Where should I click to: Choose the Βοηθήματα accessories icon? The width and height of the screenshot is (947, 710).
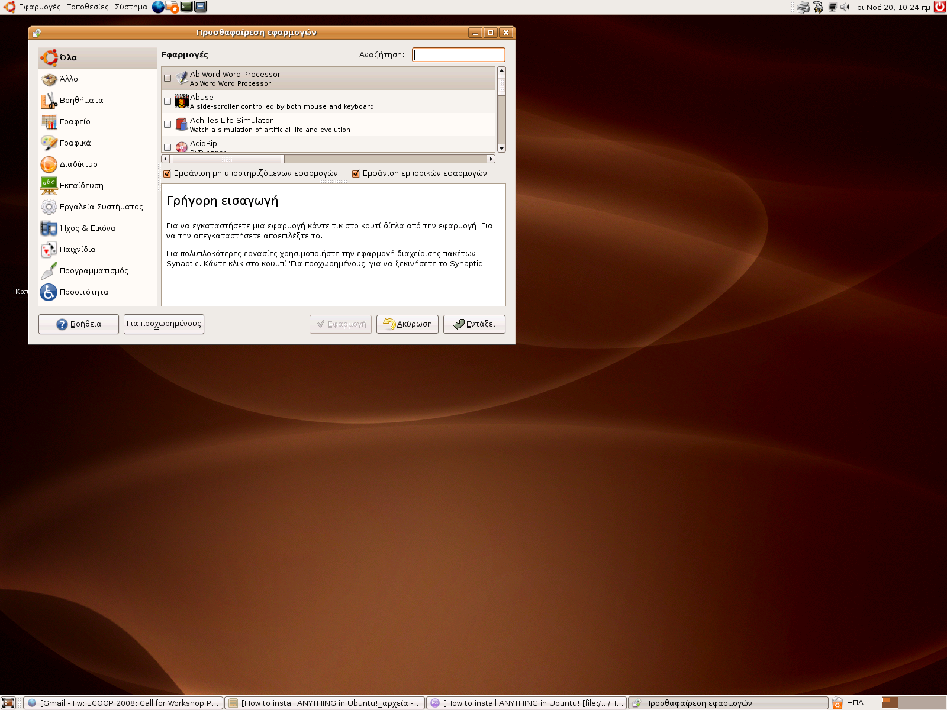point(49,101)
